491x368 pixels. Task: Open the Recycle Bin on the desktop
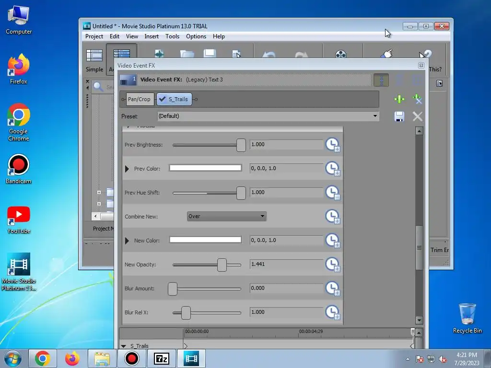(467, 318)
